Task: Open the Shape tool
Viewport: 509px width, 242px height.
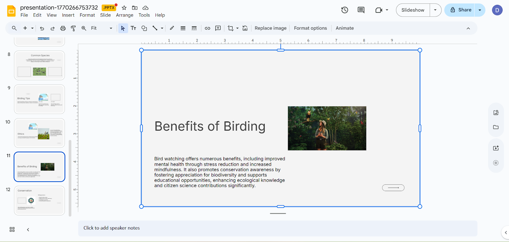Action: tap(144, 28)
